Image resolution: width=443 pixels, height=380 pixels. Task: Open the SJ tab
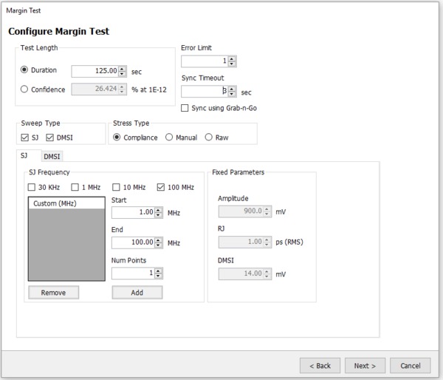coord(24,155)
